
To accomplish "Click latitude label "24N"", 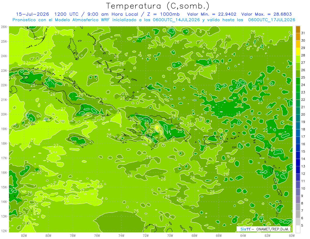I will point(4,56).
